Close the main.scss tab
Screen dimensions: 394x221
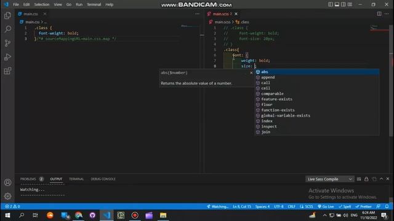(236, 14)
